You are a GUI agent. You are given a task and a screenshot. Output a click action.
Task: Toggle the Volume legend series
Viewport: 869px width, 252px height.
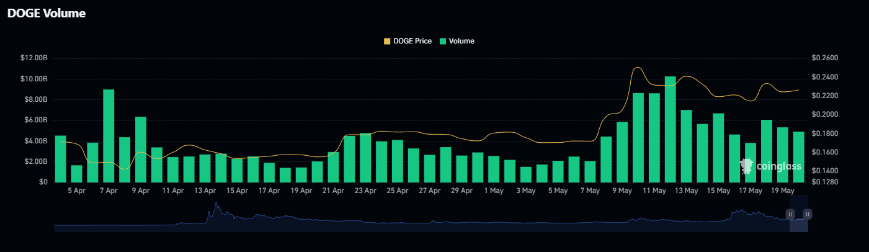pyautogui.click(x=456, y=41)
